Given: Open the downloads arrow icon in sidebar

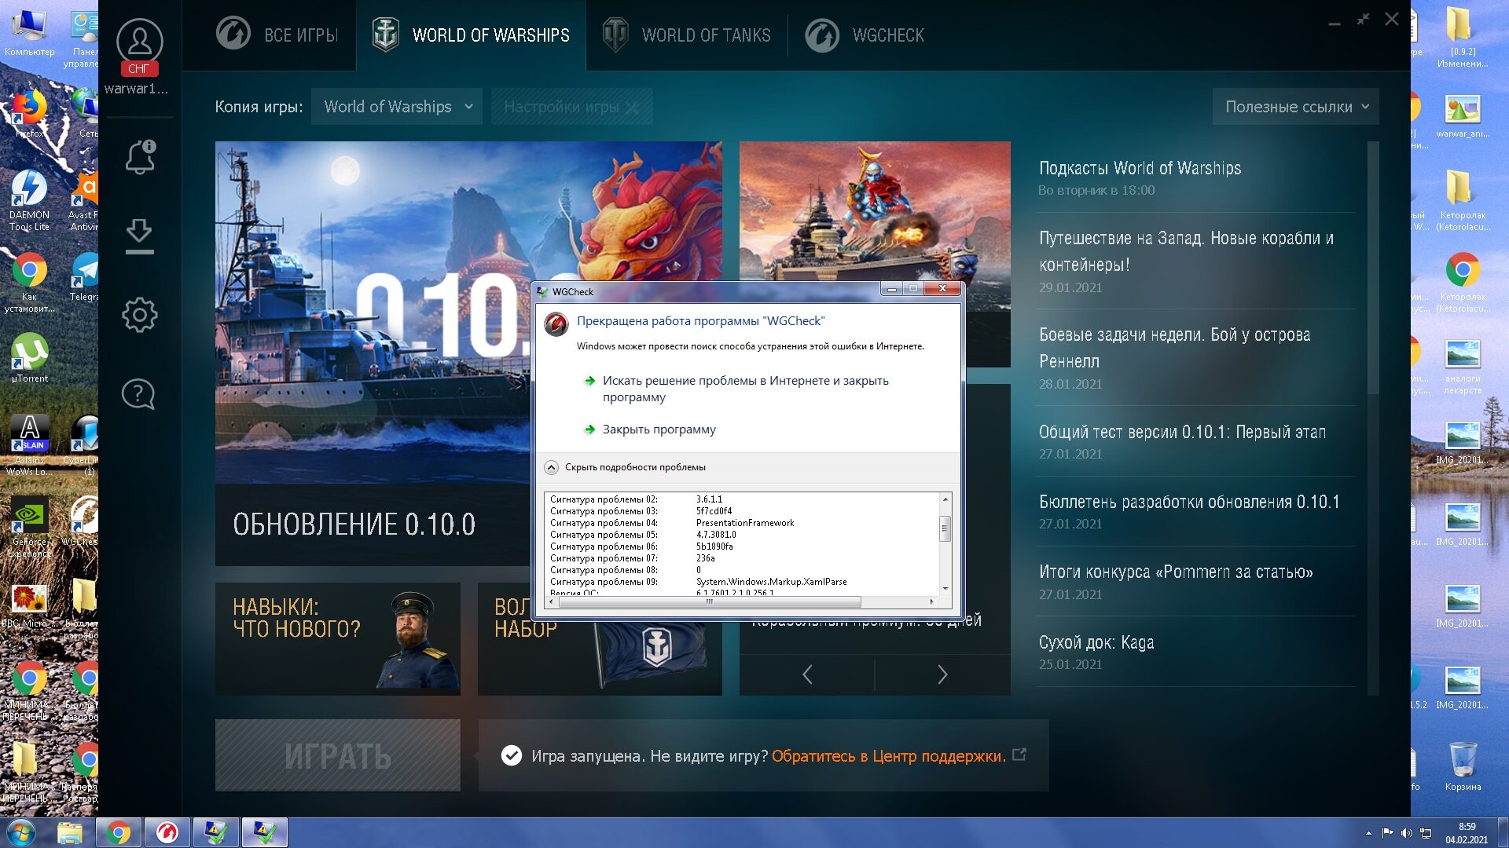Looking at the screenshot, I should tap(139, 236).
